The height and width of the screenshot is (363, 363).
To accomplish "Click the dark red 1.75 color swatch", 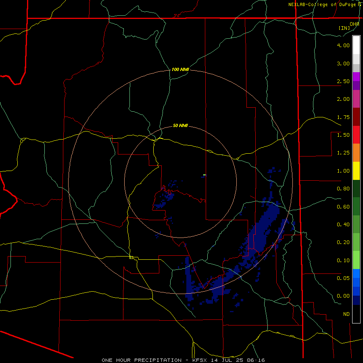I will [356, 117].
